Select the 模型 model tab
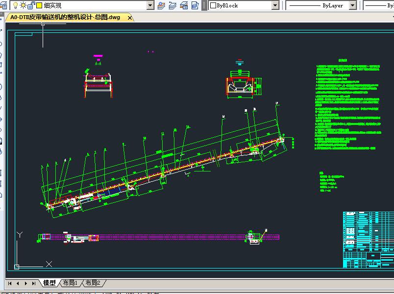Image resolution: width=394 pixels, height=294 pixels. tap(49, 283)
